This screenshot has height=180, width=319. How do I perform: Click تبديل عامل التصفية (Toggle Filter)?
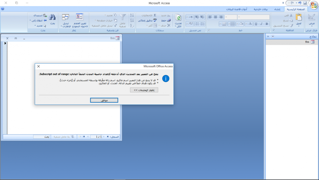(104, 26)
